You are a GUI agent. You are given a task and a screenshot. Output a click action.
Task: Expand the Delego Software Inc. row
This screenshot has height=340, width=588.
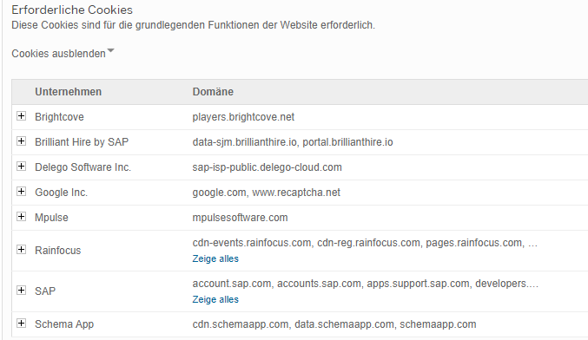click(22, 167)
